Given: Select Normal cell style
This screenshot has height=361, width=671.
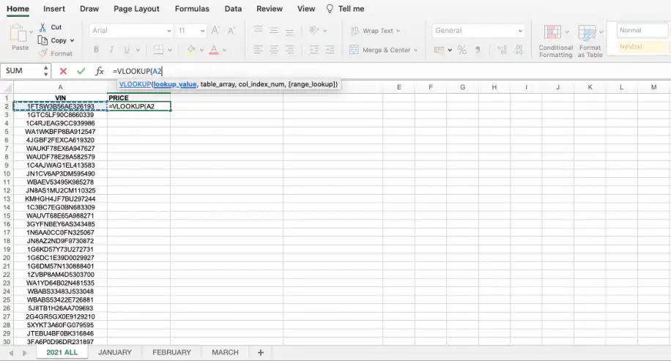Looking at the screenshot, I should click(x=642, y=30).
